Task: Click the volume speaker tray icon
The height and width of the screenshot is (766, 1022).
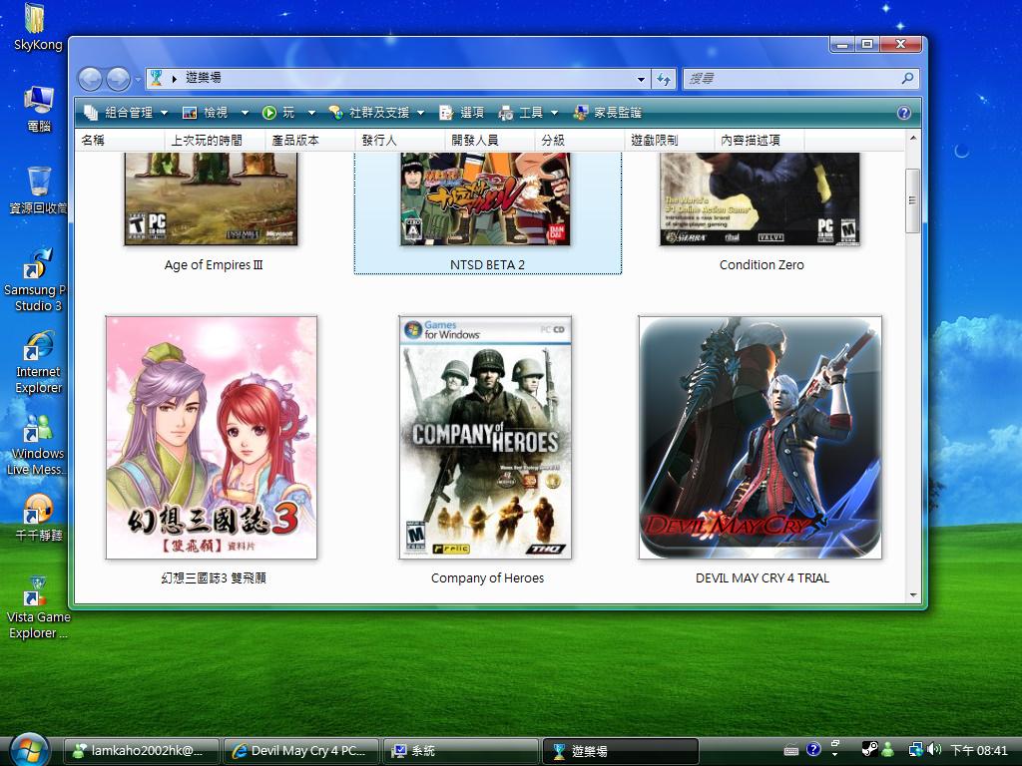Action: (x=934, y=750)
